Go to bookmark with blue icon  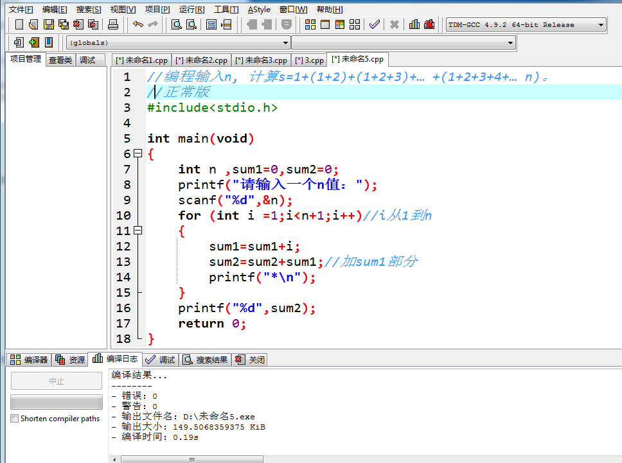[x=48, y=42]
